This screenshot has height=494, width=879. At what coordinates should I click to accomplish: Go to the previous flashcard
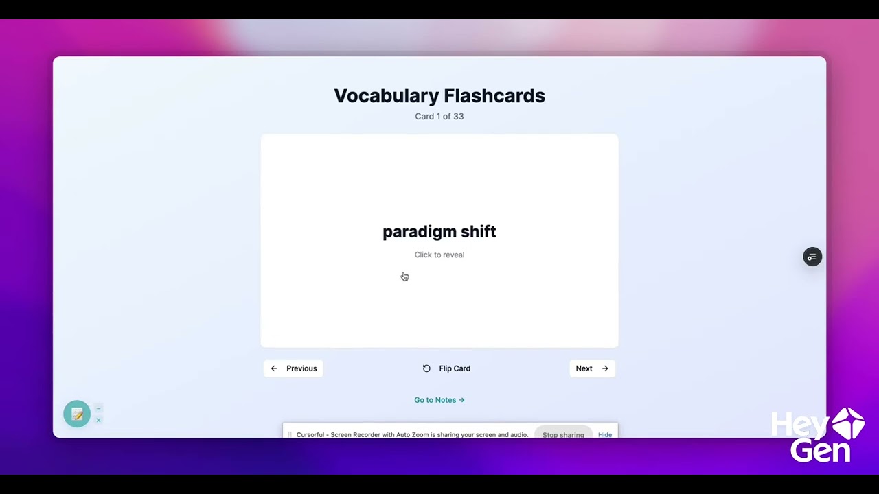coord(293,368)
